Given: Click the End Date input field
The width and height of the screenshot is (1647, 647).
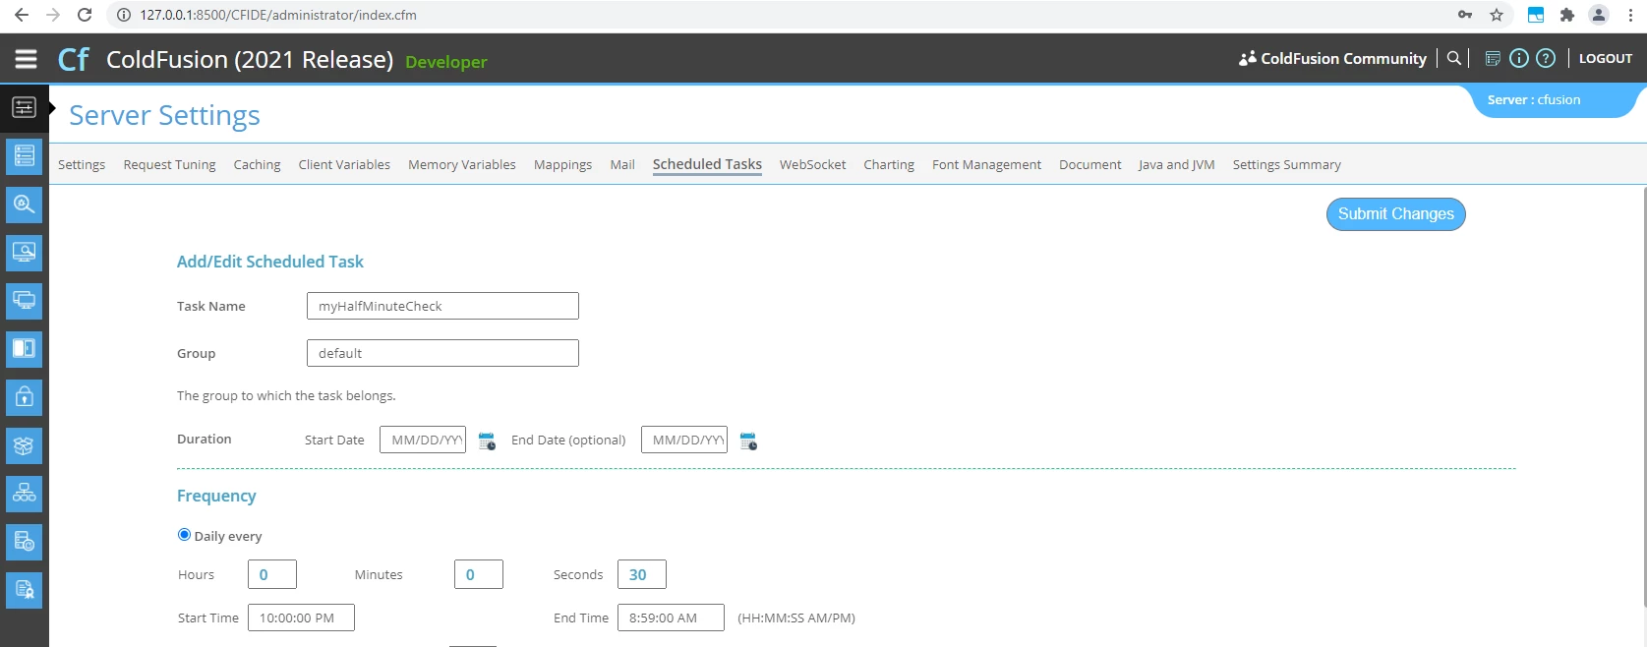Looking at the screenshot, I should [684, 440].
